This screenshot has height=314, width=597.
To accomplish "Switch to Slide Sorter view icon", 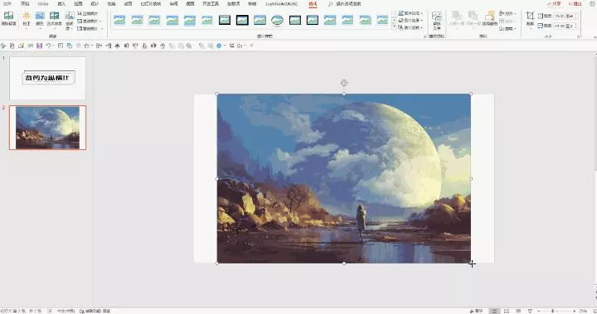I will [x=507, y=311].
